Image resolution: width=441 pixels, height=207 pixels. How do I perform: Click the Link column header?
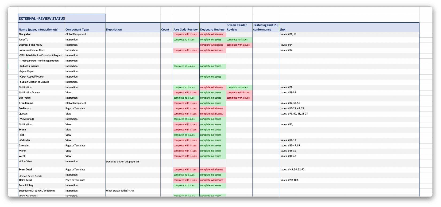pos(349,27)
